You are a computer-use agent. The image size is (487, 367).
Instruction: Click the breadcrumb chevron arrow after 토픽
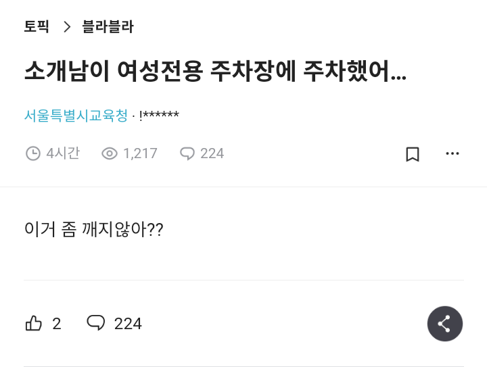point(66,27)
